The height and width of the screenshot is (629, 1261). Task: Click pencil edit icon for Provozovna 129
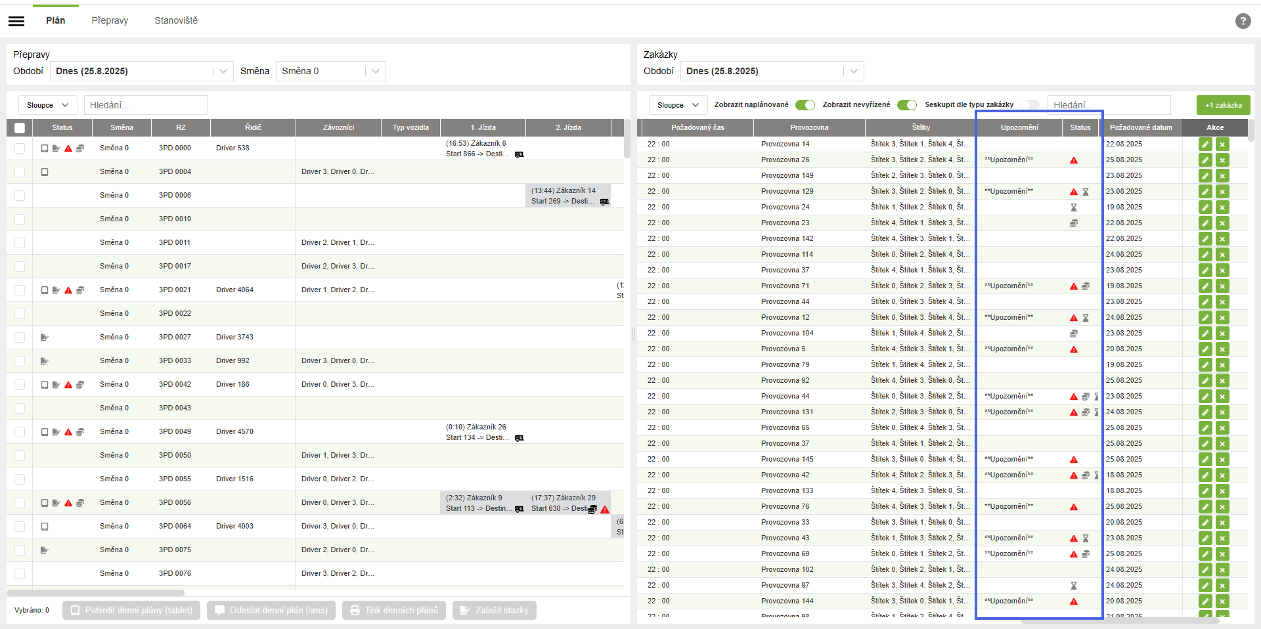tap(1205, 191)
